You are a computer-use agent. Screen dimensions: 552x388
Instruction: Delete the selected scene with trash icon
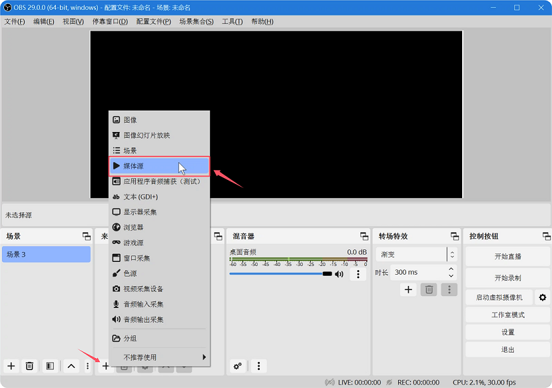pyautogui.click(x=29, y=366)
